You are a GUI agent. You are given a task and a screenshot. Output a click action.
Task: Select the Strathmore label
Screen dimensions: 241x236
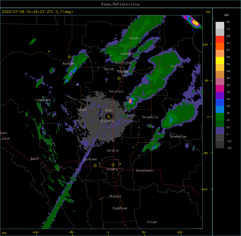coord(144,170)
